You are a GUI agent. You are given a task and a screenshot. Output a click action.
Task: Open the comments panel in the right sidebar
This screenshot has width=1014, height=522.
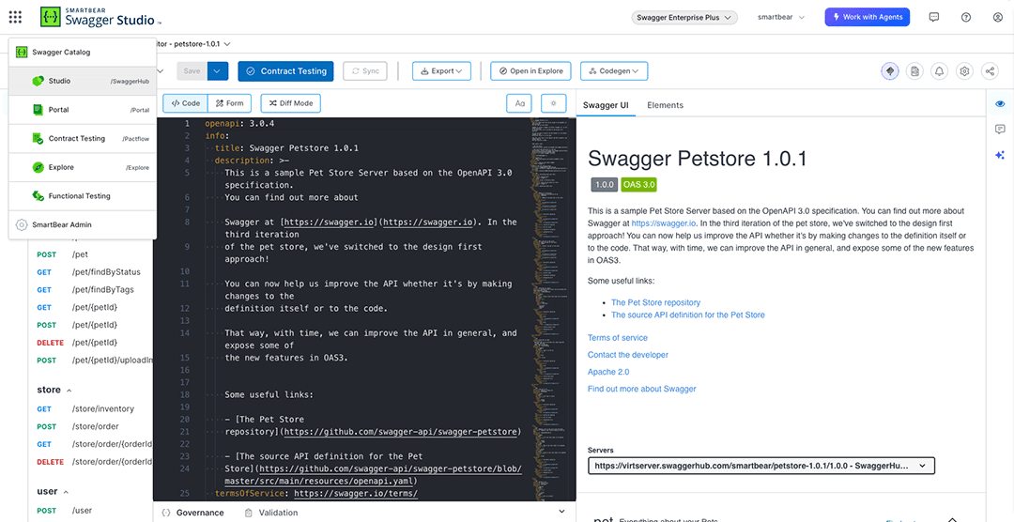(1000, 130)
